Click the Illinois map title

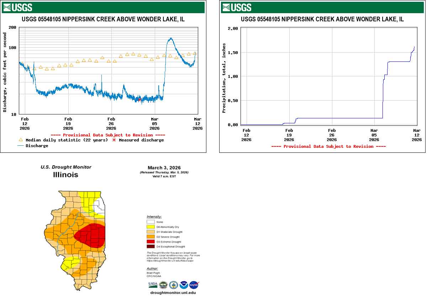point(65,175)
